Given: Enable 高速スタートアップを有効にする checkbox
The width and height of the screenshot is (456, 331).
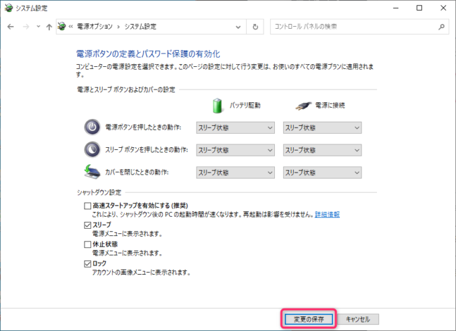Looking at the screenshot, I should (x=88, y=206).
